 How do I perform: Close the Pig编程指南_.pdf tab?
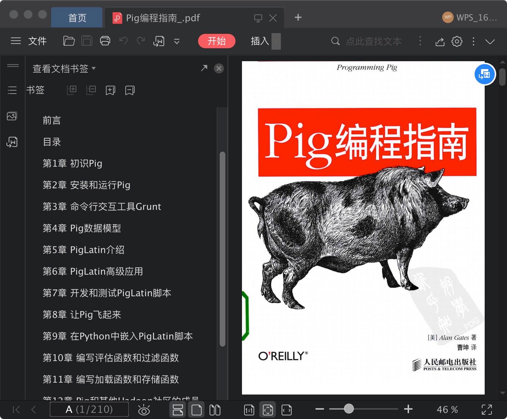point(273,18)
